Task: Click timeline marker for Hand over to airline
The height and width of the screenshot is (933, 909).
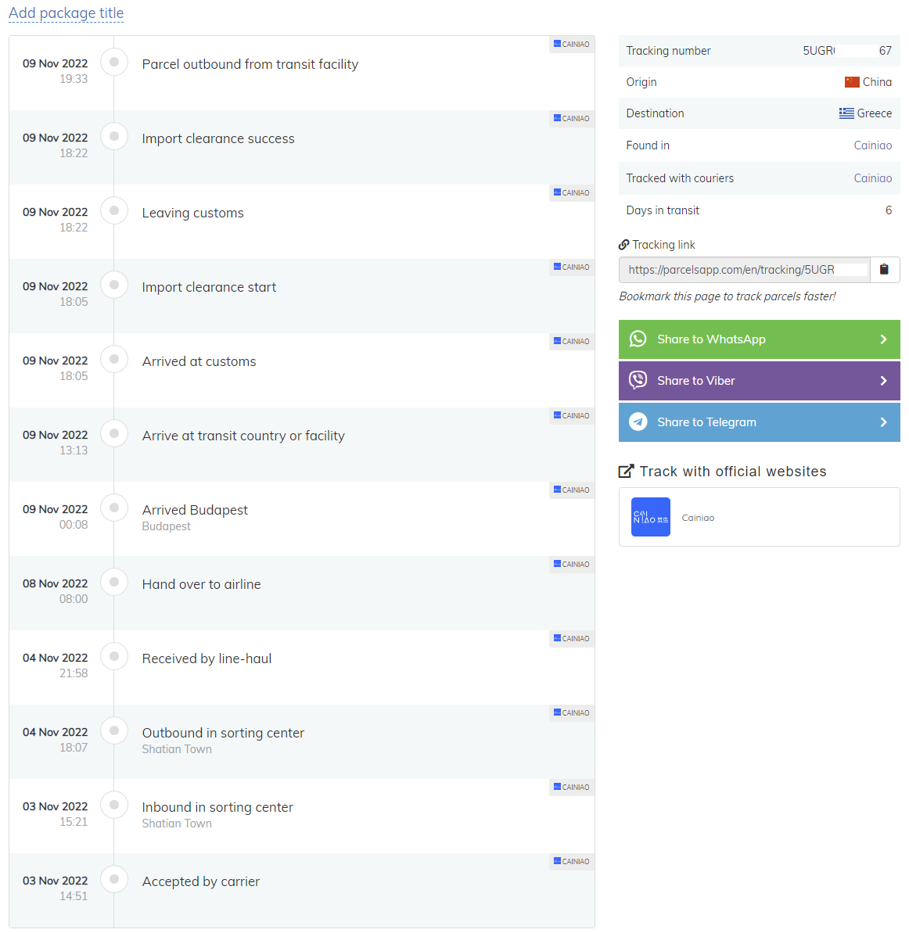Action: (114, 582)
